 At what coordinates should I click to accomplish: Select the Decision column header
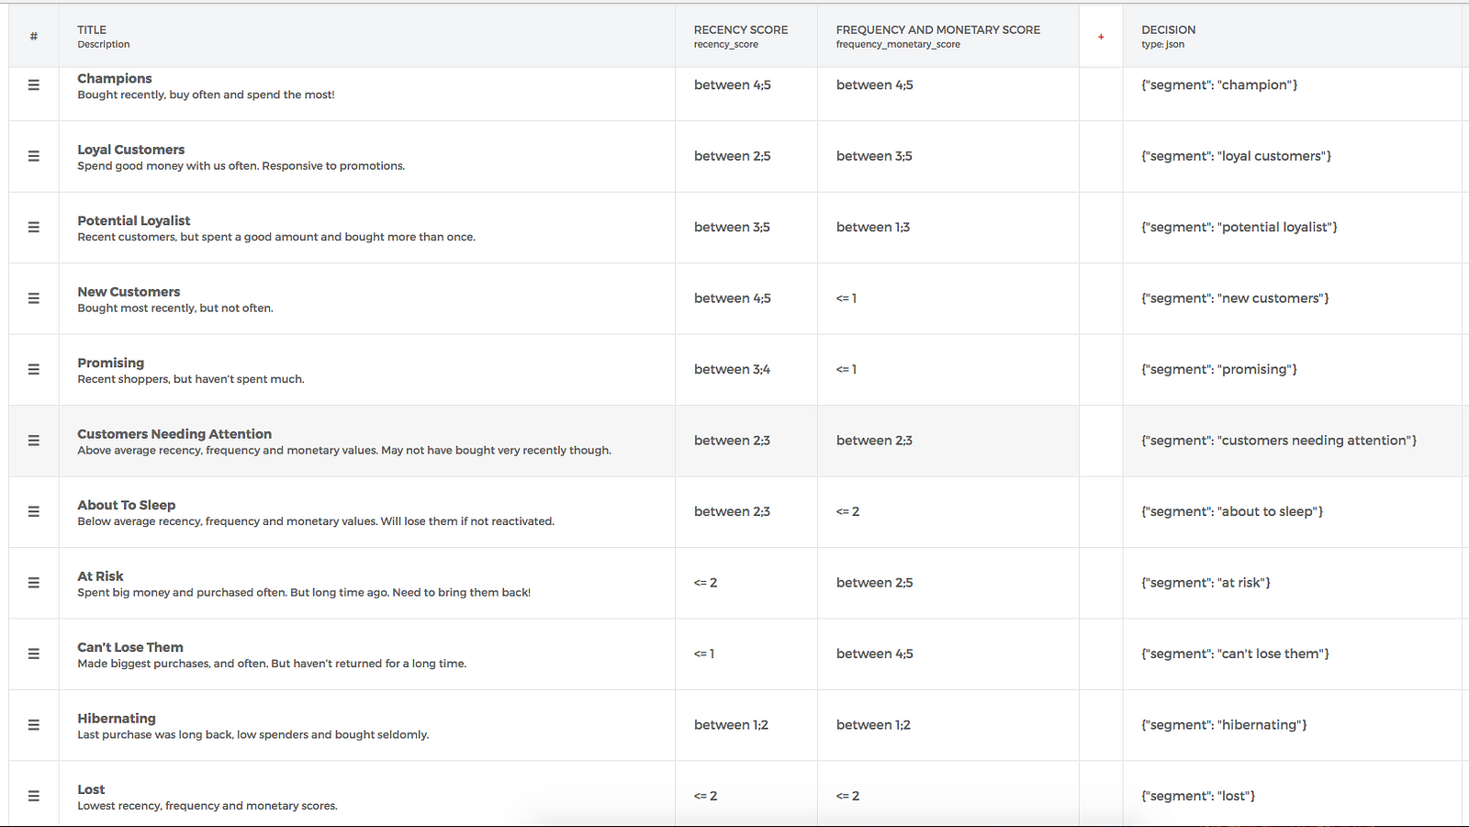[x=1292, y=37]
